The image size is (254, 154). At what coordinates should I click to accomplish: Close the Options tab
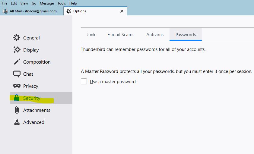click(x=122, y=11)
